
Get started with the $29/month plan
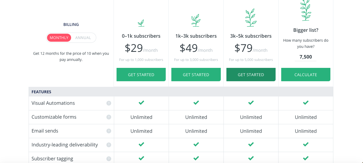141,75
